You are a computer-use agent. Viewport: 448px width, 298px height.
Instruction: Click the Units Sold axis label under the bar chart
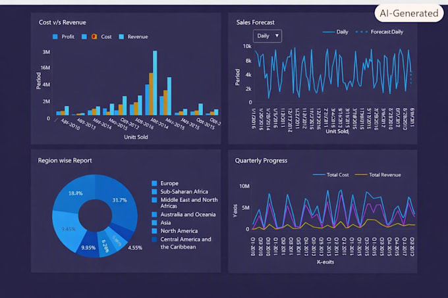click(x=136, y=137)
